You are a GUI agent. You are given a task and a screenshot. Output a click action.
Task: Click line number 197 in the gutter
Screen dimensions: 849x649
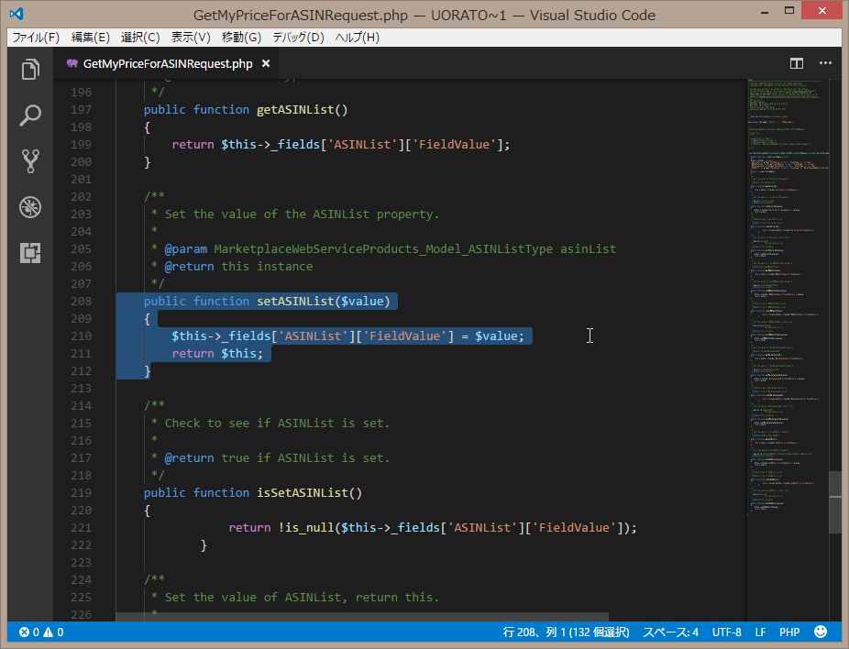pos(82,109)
